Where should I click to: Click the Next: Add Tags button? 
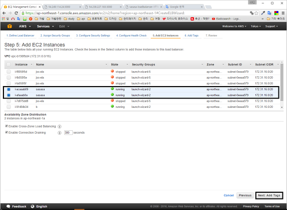269,195
